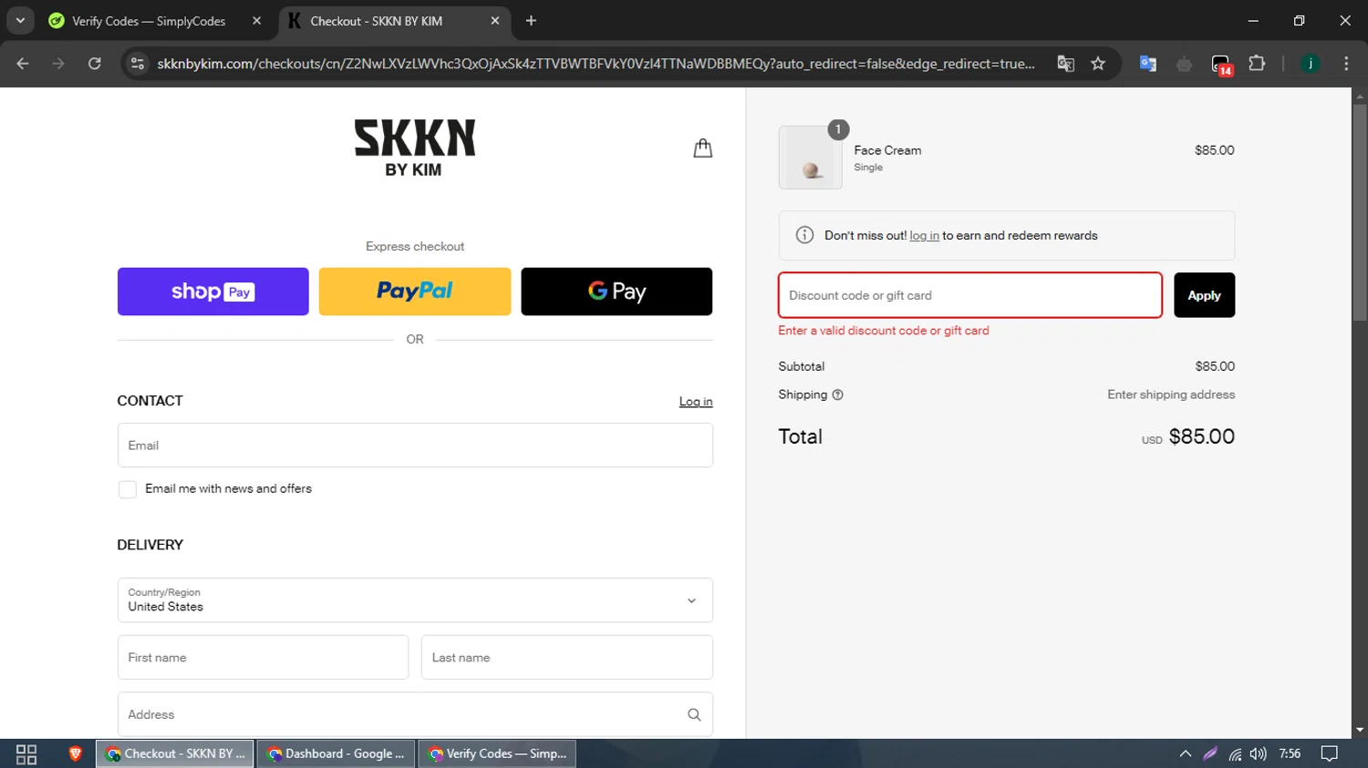
Task: Click the browser address bar URL
Action: [x=596, y=64]
